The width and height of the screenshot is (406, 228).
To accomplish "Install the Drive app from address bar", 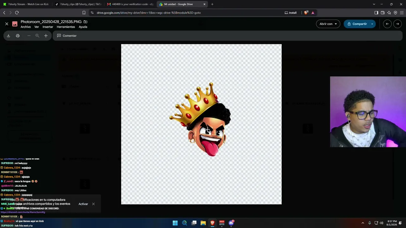I will pyautogui.click(x=291, y=13).
